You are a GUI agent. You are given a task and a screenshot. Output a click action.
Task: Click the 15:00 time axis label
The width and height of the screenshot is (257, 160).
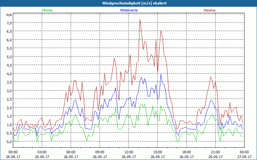(x=158, y=152)
